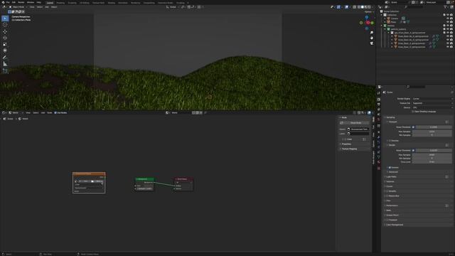Select the Select Box tool
Screen dimensions: 455x256
tap(5, 18)
